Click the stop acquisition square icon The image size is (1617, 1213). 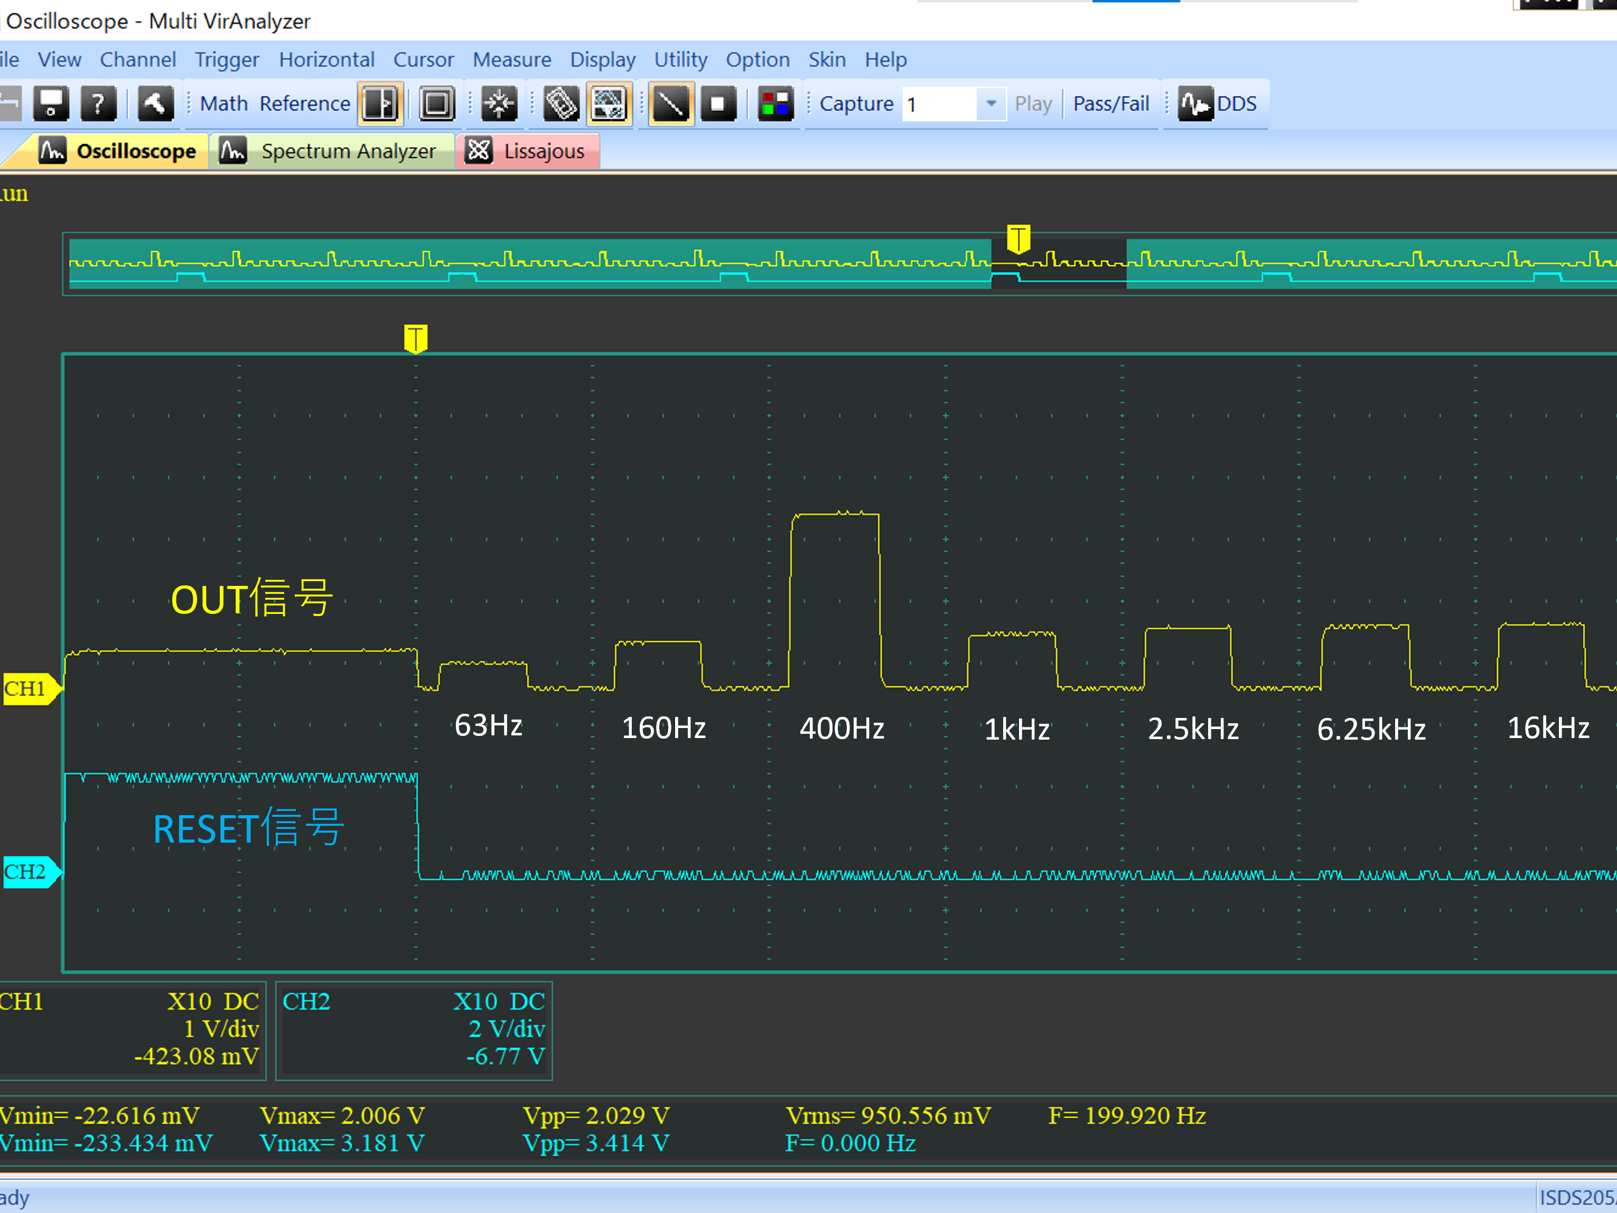click(x=718, y=104)
